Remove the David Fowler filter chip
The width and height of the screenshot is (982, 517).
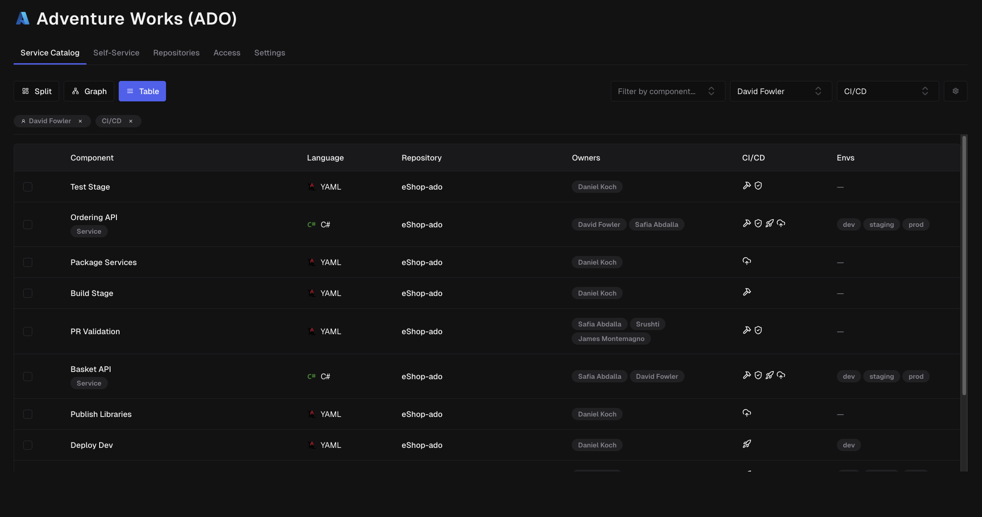pyautogui.click(x=81, y=121)
